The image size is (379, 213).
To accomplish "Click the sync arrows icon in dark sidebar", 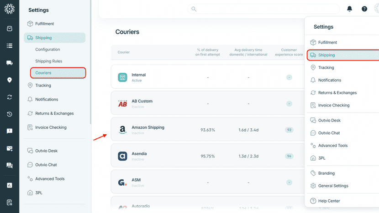I will point(10,97).
